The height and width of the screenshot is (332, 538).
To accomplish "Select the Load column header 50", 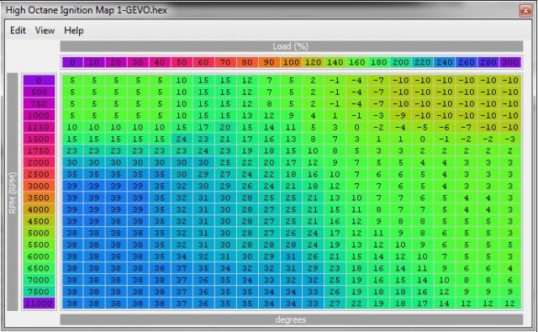I will coord(182,62).
